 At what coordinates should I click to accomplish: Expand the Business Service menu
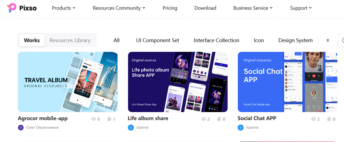[x=253, y=8]
